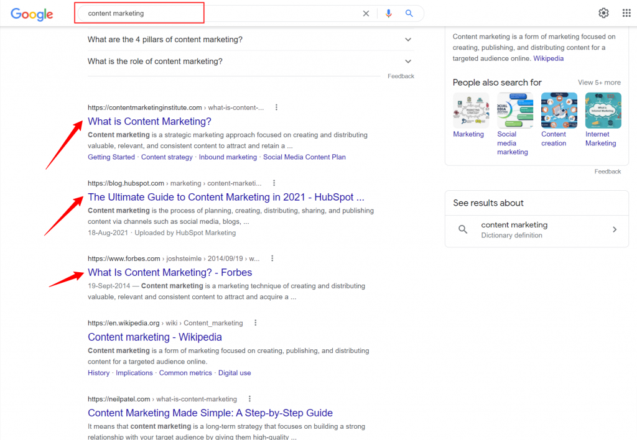637x440 pixels.
Task: Click the 'People also search for' heading
Action: point(497,83)
